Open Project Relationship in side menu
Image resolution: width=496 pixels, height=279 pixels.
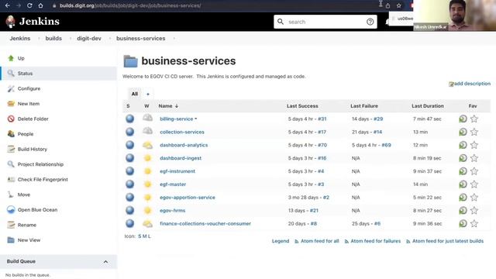(x=40, y=164)
